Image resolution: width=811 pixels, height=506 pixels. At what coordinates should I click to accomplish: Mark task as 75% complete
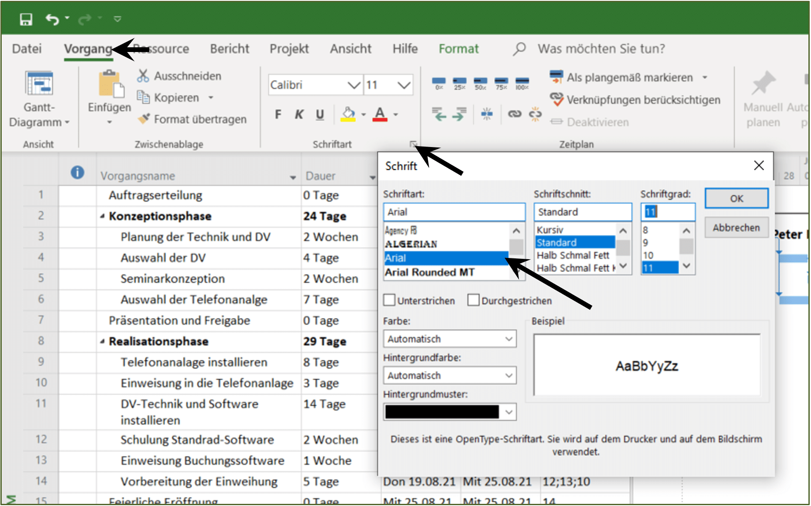tap(501, 83)
